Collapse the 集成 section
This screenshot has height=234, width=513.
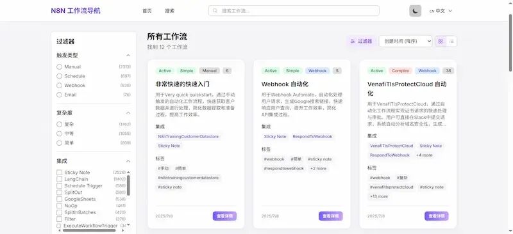point(128,161)
